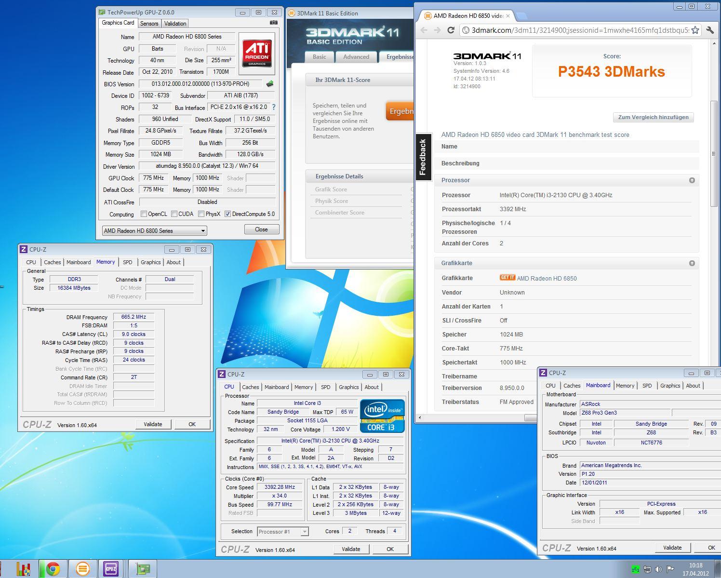Viewport: 721px width, 578px height.
Task: Click the Action Center flag tray icon
Action: [x=670, y=569]
